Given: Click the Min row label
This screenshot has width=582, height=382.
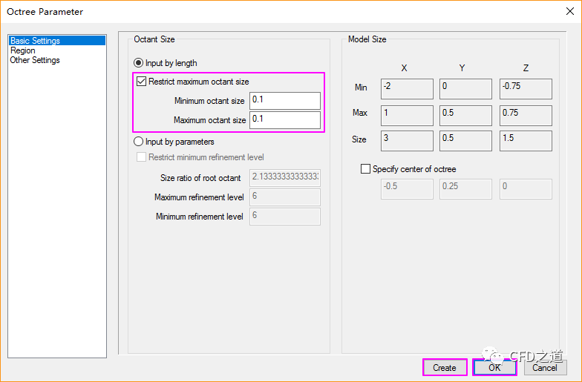Looking at the screenshot, I should (361, 88).
